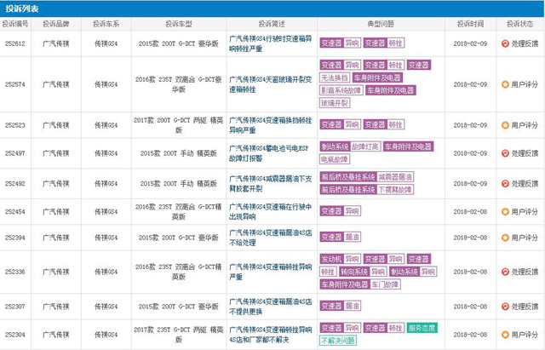
Task: Click the 电瓶故障 problem tag
Action: tap(335, 159)
